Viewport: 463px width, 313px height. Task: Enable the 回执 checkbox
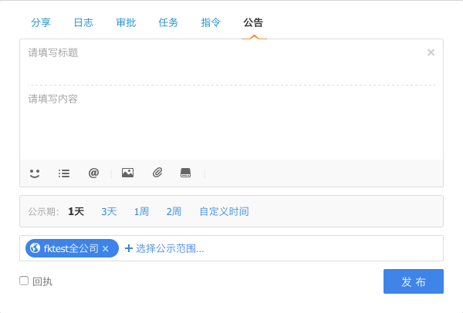pyautogui.click(x=24, y=281)
